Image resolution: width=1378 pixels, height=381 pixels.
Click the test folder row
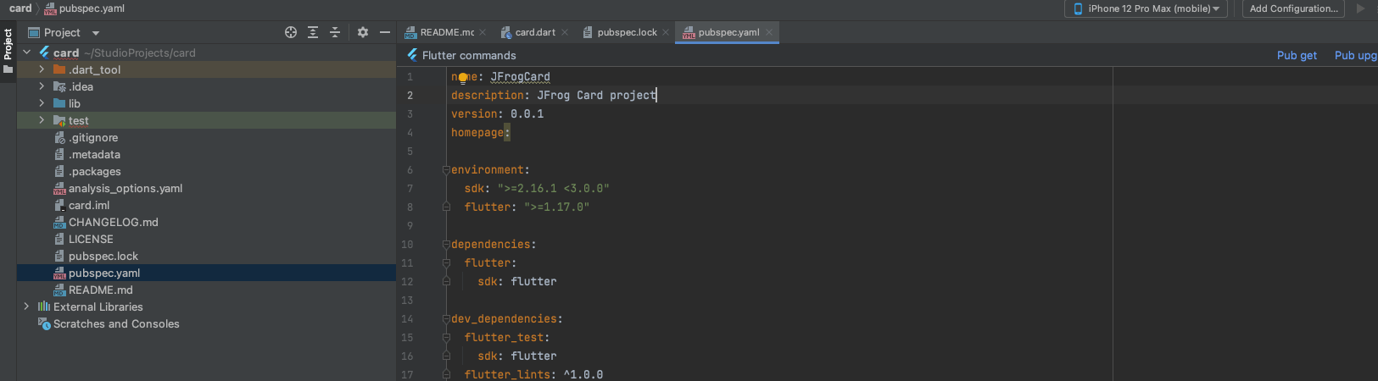(206, 120)
